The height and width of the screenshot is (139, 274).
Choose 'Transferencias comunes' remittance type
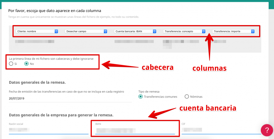(x=141, y=96)
